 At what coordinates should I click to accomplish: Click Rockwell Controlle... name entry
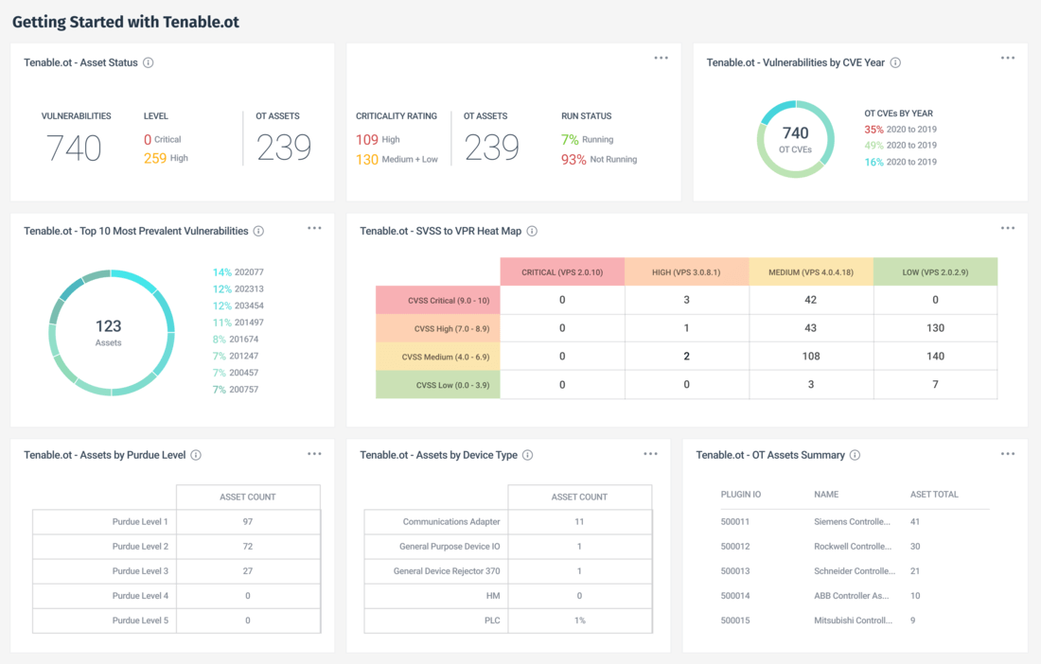(853, 547)
